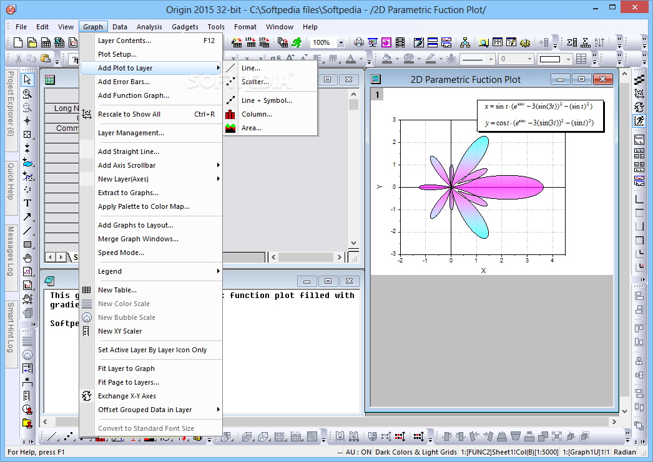Choose Speed Mode... entry
653x462 pixels.
[150, 253]
